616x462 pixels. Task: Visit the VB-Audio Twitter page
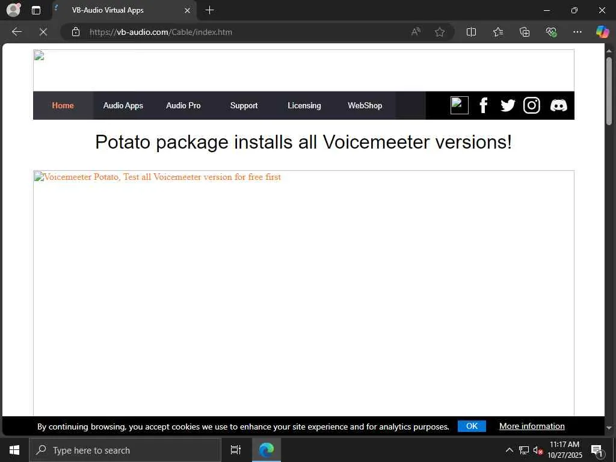tap(508, 105)
